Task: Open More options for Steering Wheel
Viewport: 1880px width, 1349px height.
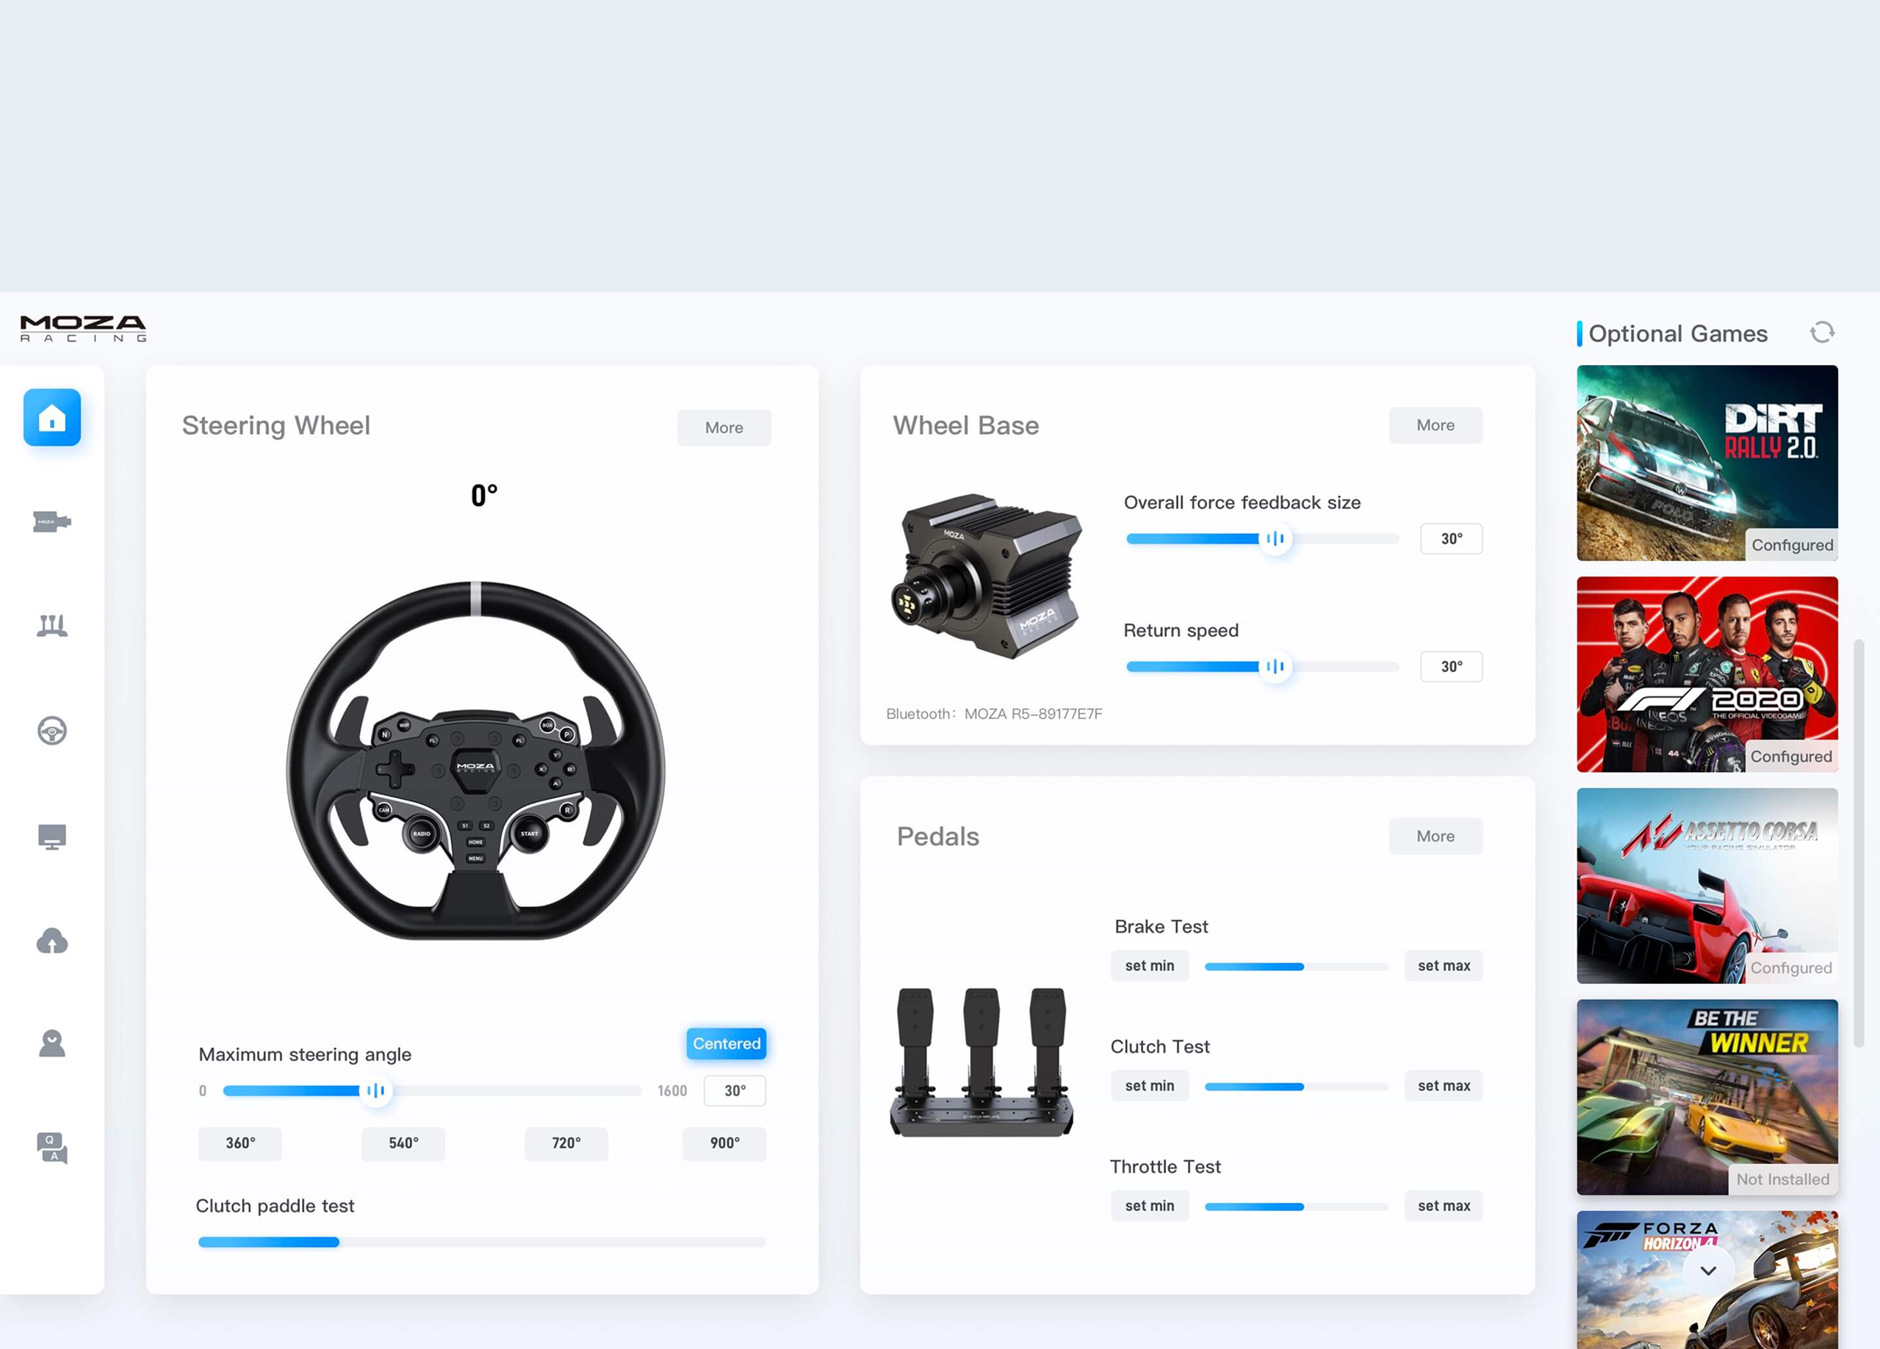Action: 724,427
